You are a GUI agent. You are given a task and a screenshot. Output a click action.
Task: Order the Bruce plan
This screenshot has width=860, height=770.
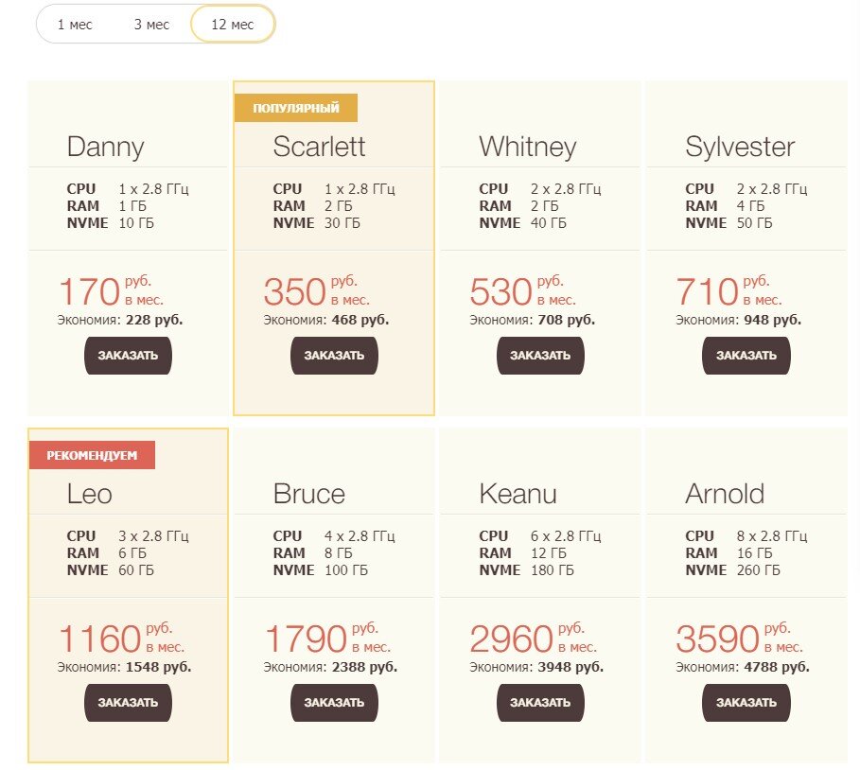[334, 703]
